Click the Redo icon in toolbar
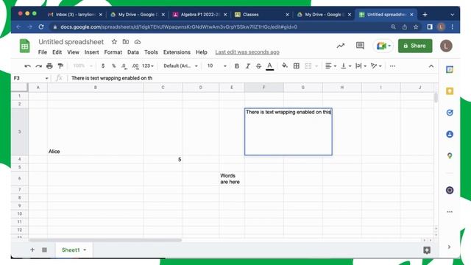Viewport: 471px width, 265px height. (x=38, y=66)
